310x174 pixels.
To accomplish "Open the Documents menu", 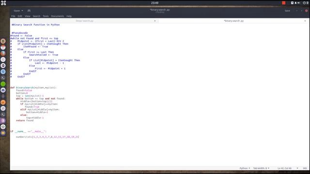I will point(57,16).
